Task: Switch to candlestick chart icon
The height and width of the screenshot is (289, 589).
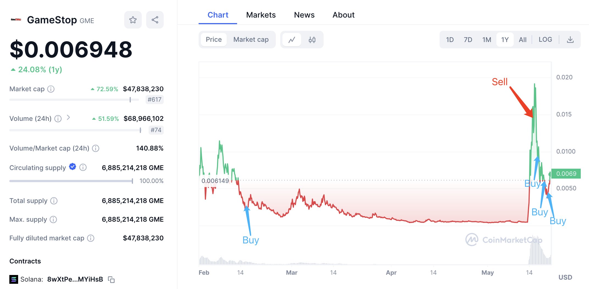Action: 312,40
